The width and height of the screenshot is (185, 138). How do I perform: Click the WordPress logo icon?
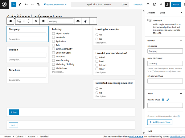coord(4,4)
